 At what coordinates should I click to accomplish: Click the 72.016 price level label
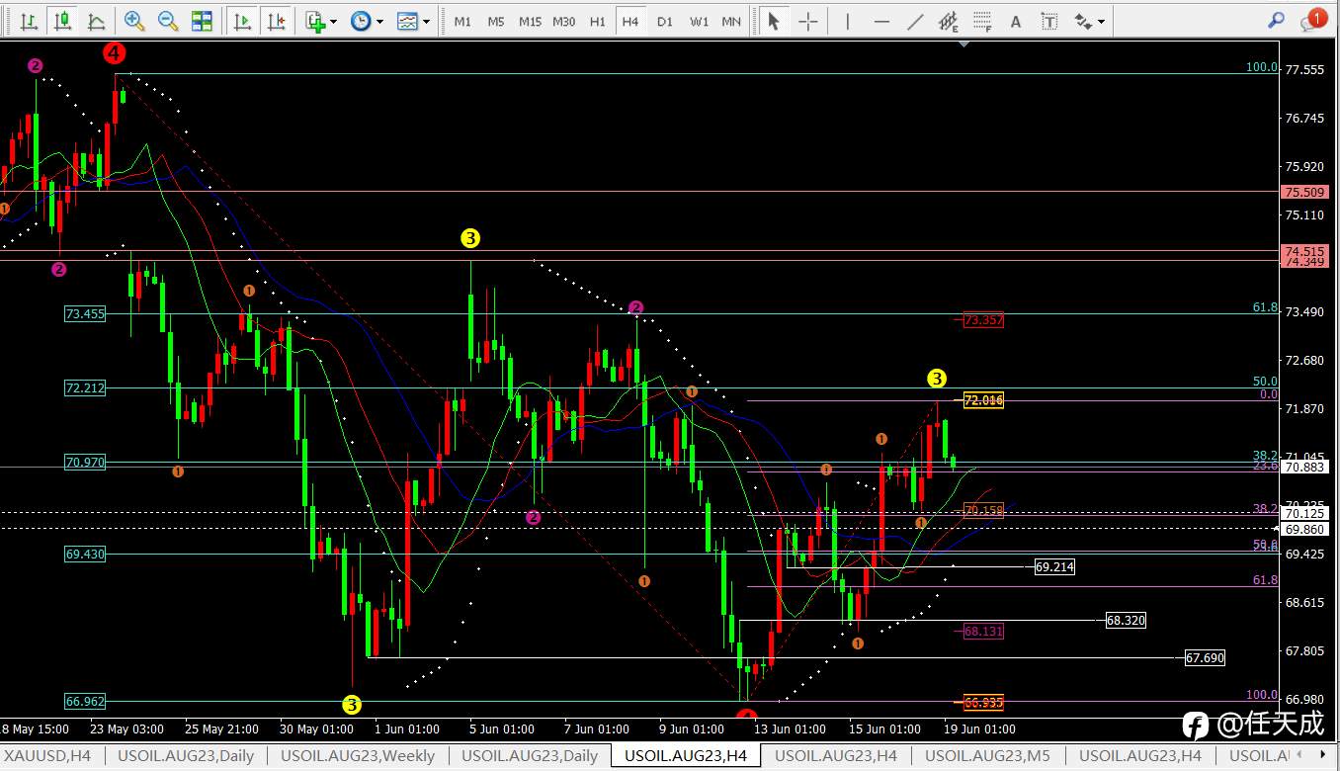[984, 400]
